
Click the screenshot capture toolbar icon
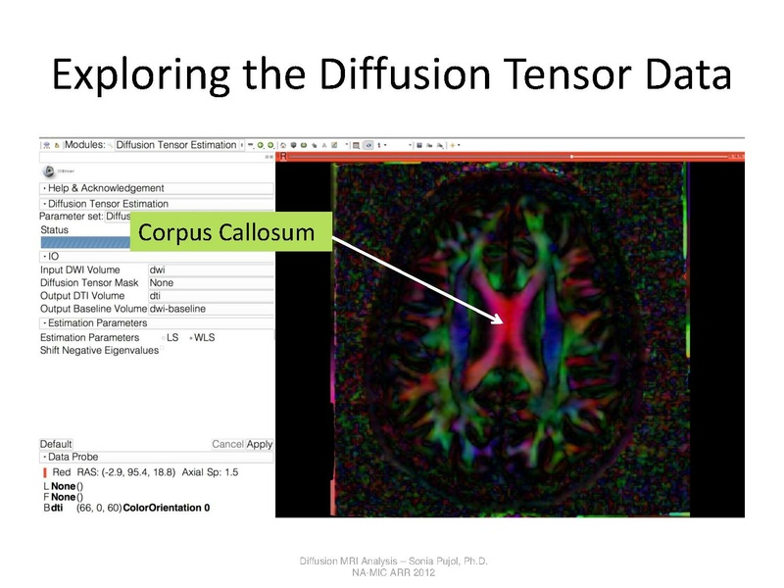pos(419,145)
